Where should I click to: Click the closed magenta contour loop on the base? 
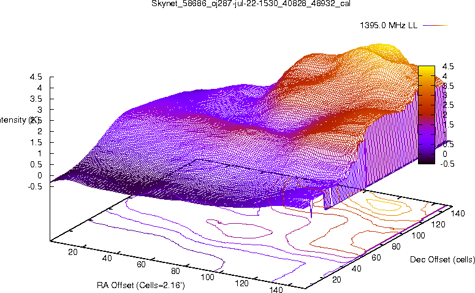click(239, 229)
